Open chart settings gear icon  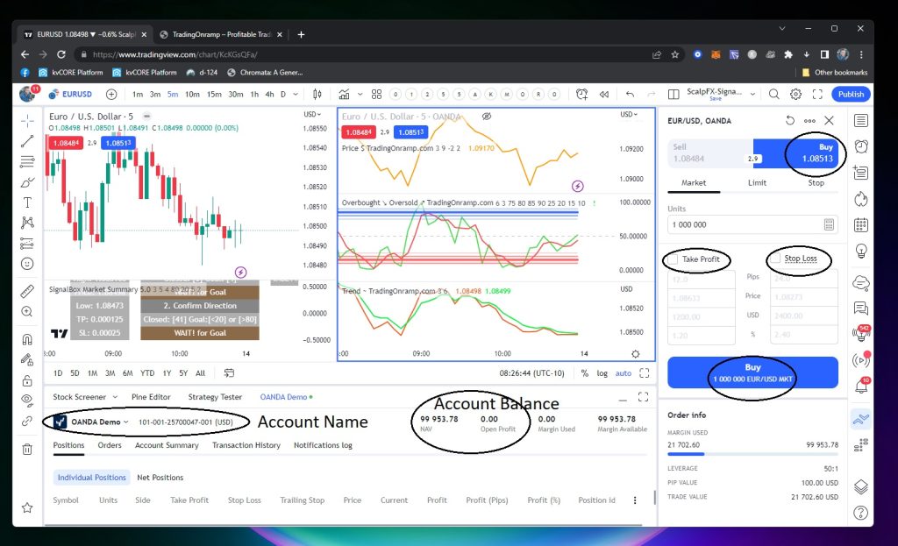click(x=795, y=95)
